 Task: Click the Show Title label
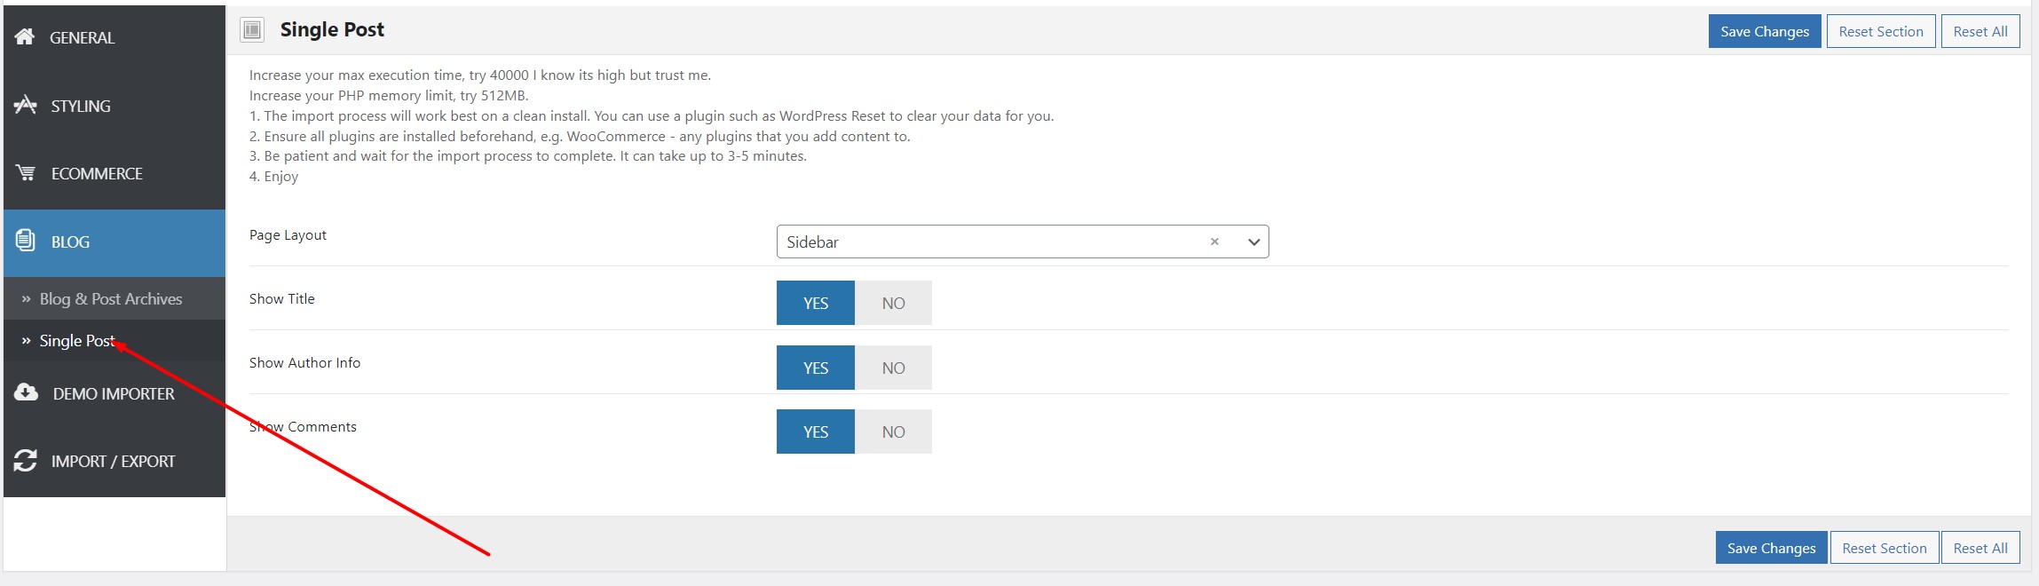pos(281,298)
